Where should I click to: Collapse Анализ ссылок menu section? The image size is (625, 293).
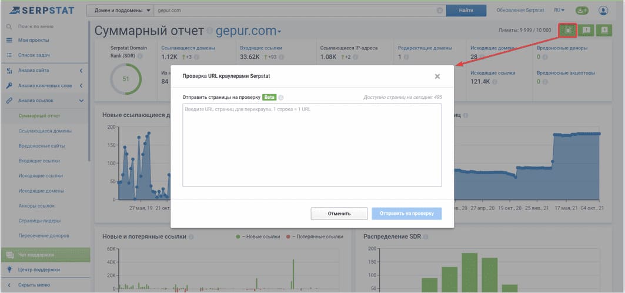point(45,101)
